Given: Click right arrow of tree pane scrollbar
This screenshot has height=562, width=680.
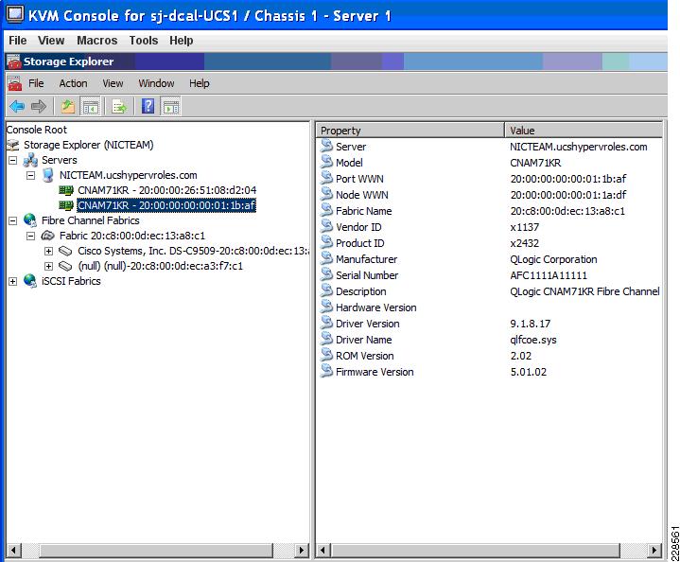Looking at the screenshot, I should pos(301,551).
